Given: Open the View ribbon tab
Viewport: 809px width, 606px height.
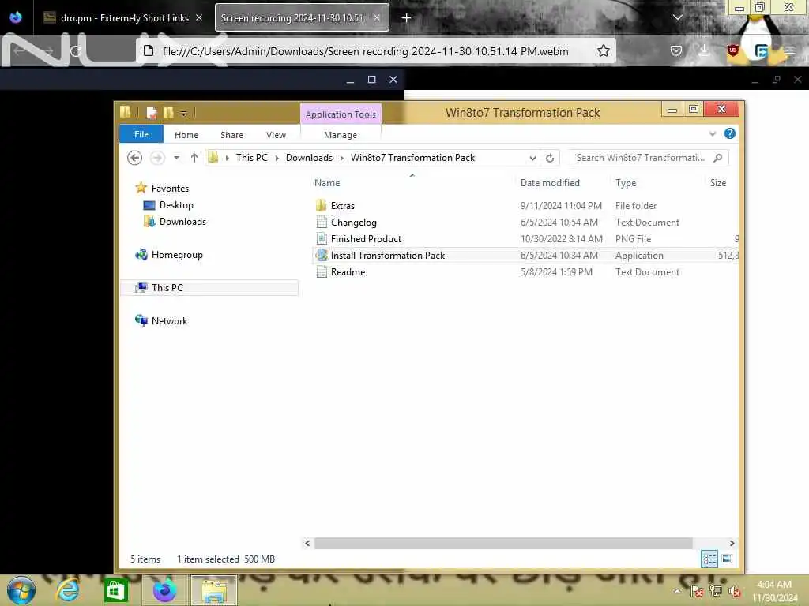Looking at the screenshot, I should point(276,134).
